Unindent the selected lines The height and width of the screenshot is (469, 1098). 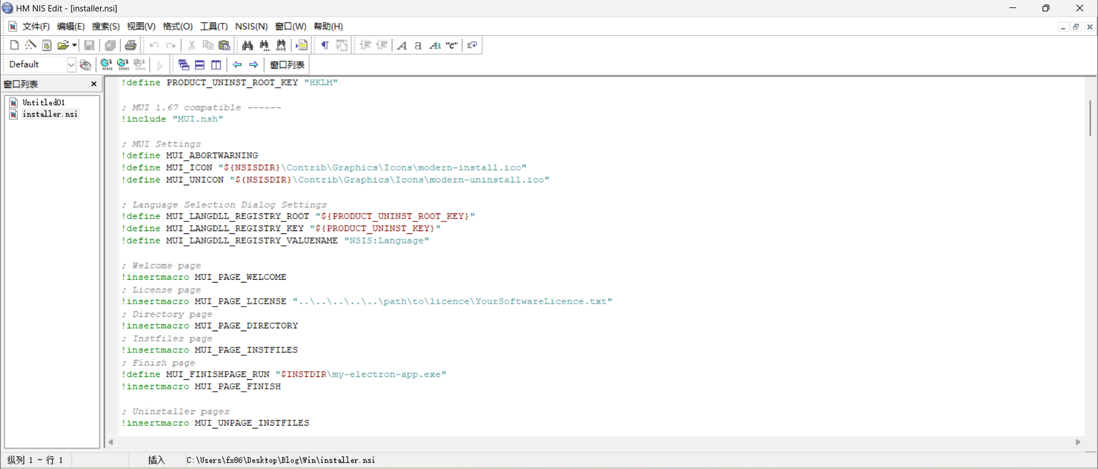pos(382,45)
